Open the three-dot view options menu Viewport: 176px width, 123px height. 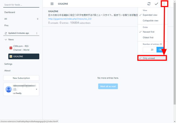pyautogui.click(x=164, y=4)
